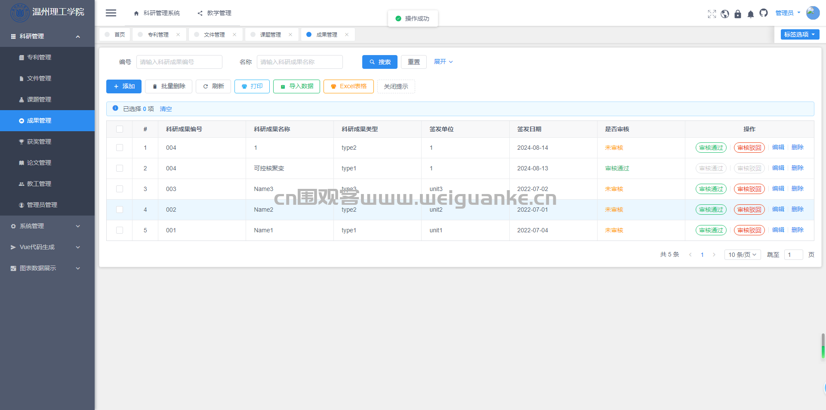Click the hamburger menu collapse icon
826x410 pixels.
click(111, 13)
